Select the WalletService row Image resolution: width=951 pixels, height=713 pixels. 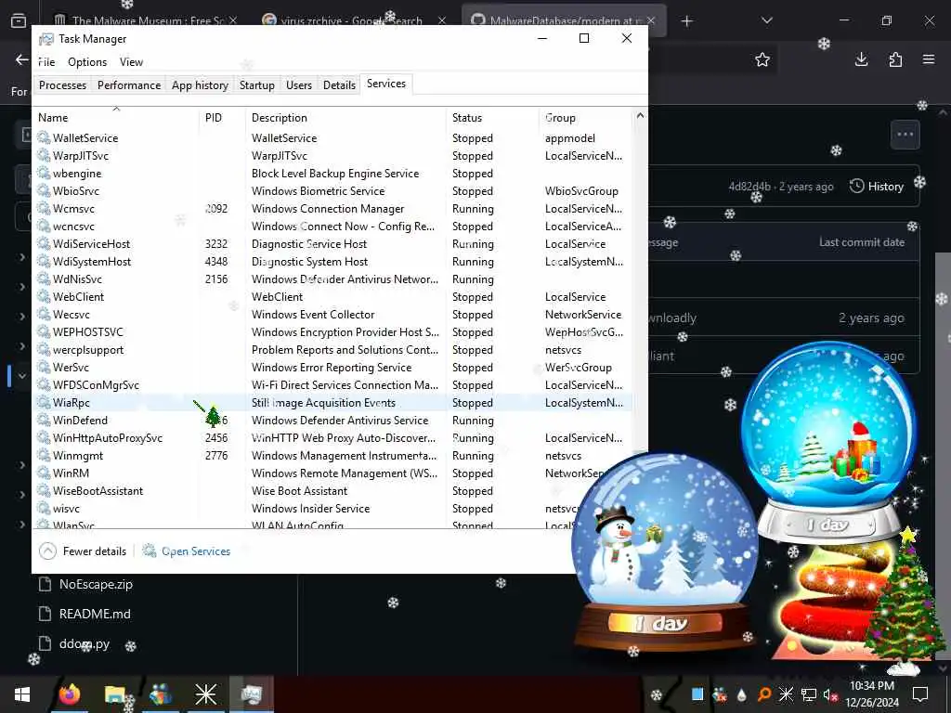(x=332, y=138)
